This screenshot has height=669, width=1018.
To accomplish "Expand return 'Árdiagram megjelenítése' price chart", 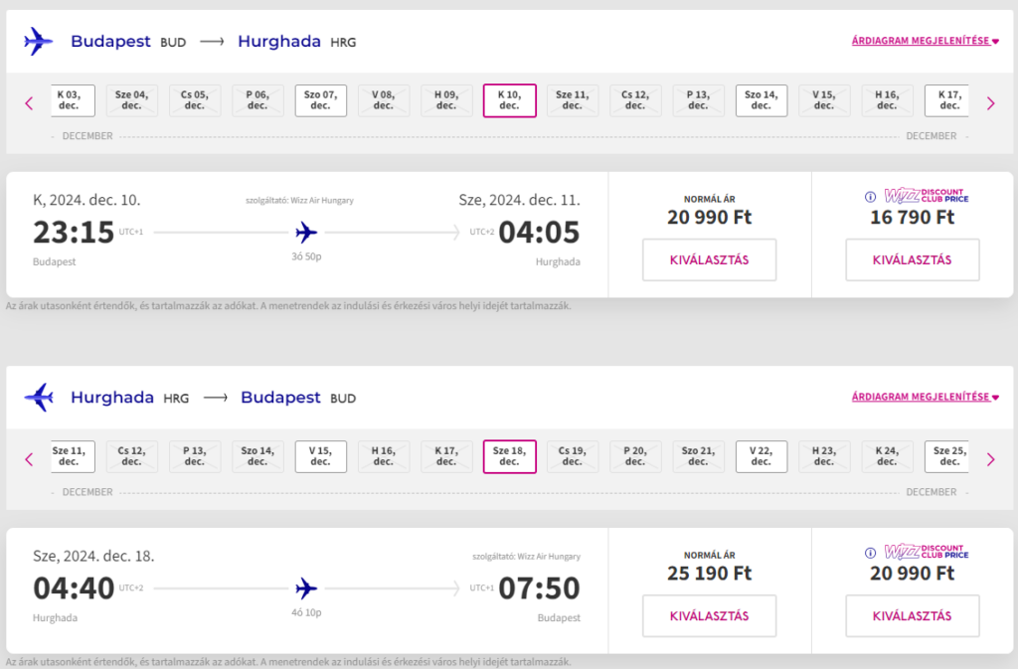I will (x=926, y=397).
